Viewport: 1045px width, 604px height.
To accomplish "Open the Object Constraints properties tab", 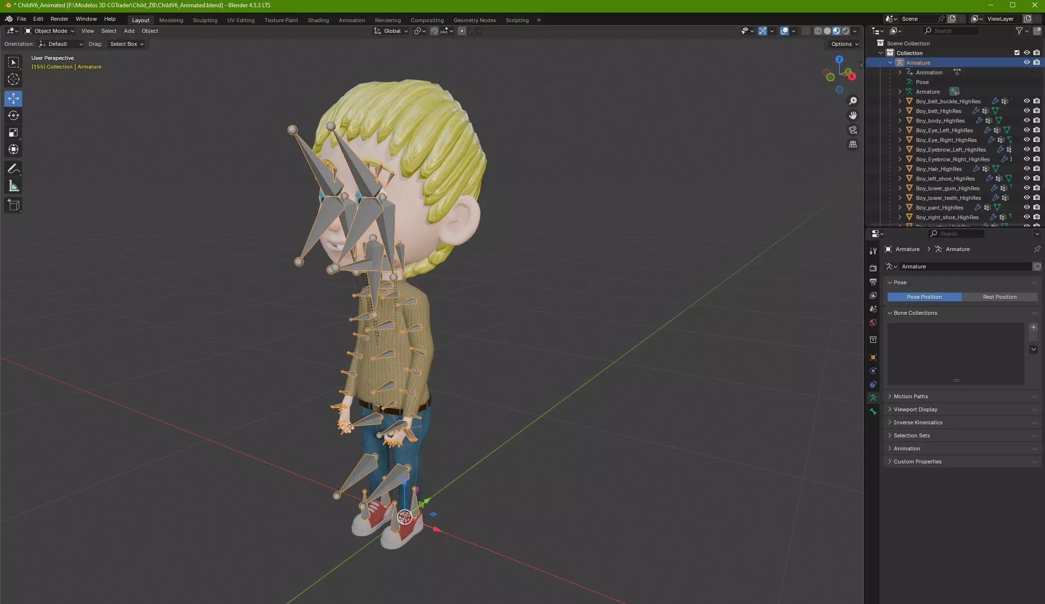I will click(x=873, y=384).
